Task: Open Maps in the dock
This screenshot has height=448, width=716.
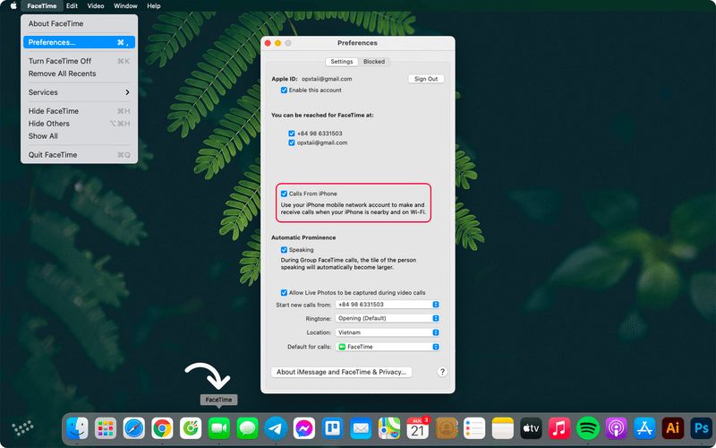Action: (x=389, y=428)
